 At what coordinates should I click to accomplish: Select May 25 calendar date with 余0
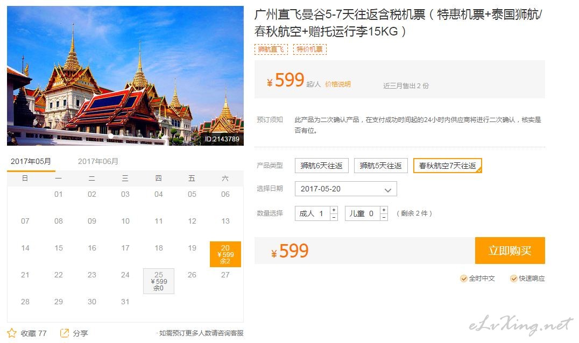tap(159, 281)
